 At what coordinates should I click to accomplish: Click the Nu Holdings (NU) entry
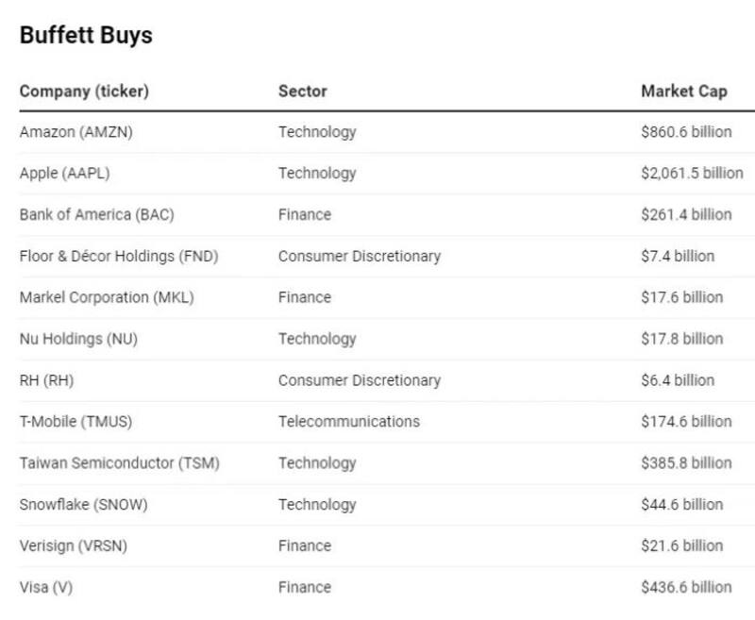pyautogui.click(x=78, y=339)
